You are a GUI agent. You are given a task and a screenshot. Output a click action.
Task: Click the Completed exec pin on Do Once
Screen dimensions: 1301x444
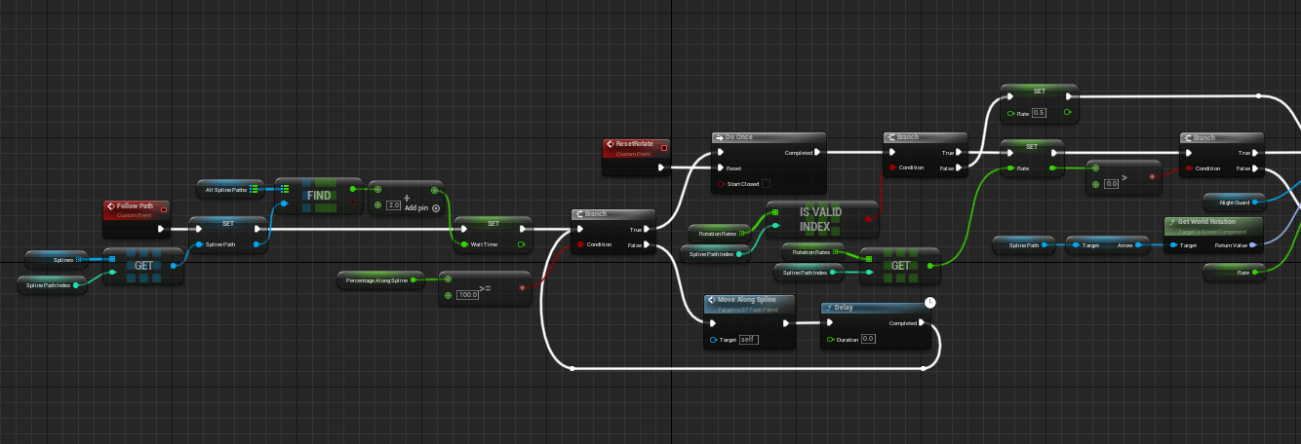817,152
